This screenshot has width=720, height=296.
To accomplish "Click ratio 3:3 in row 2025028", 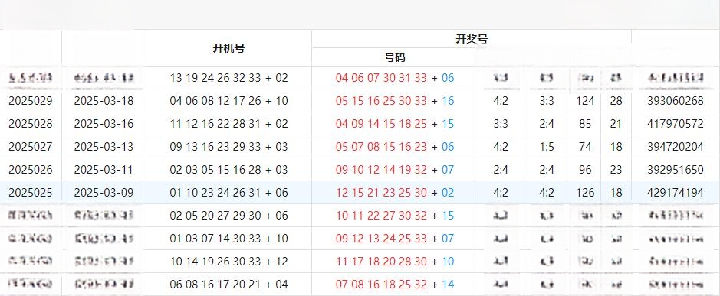I will tap(501, 124).
